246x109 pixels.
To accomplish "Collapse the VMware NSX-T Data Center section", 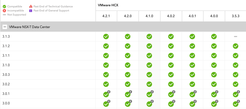I will 5,27.
